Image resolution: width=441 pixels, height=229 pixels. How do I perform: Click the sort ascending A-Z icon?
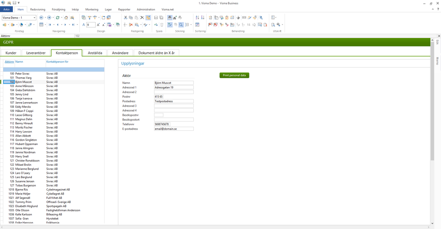(197, 18)
